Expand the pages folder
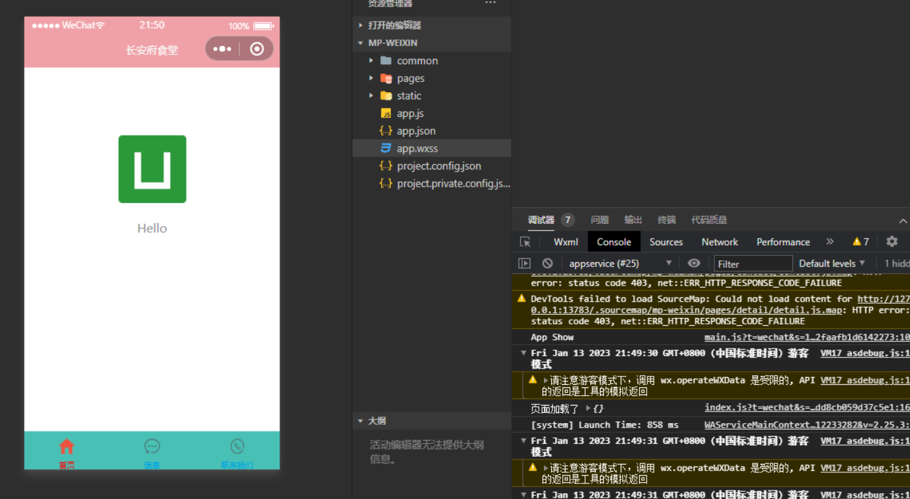 [x=371, y=78]
